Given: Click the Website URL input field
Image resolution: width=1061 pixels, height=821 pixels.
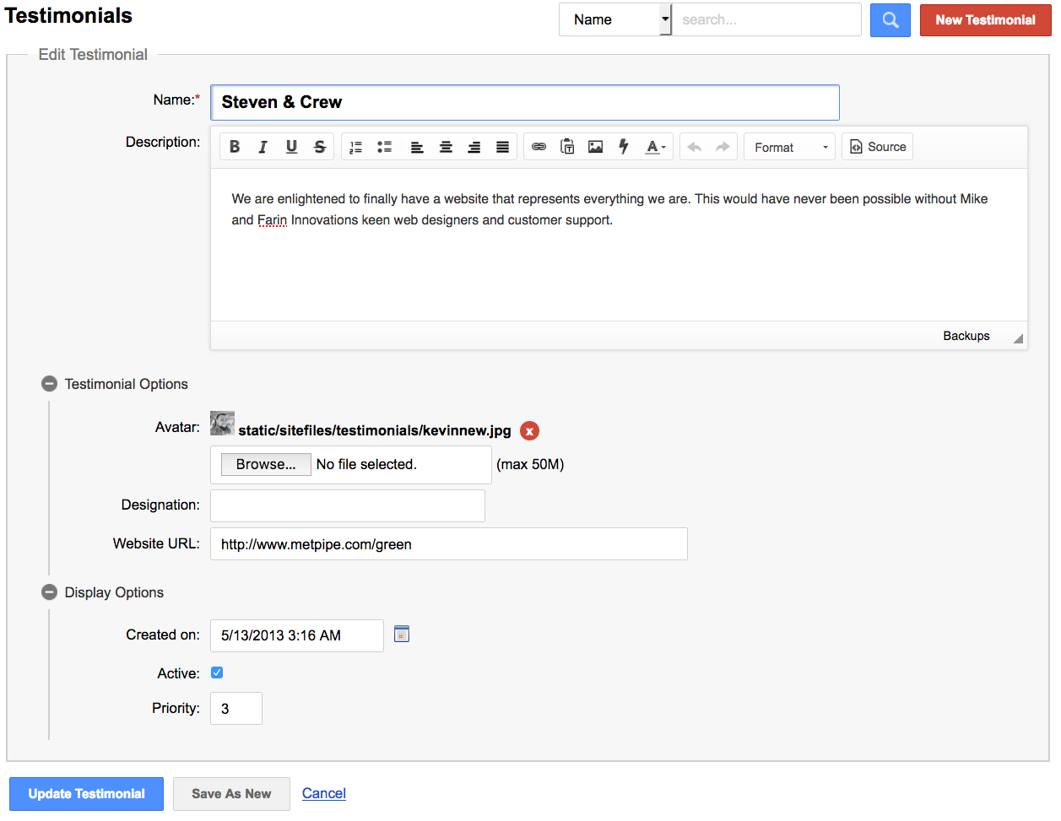Looking at the screenshot, I should [448, 544].
